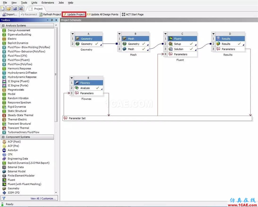The width and height of the screenshot is (258, 207).
Task: Click Refresh Project
Action: [50, 14]
